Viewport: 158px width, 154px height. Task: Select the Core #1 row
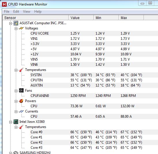(94, 137)
